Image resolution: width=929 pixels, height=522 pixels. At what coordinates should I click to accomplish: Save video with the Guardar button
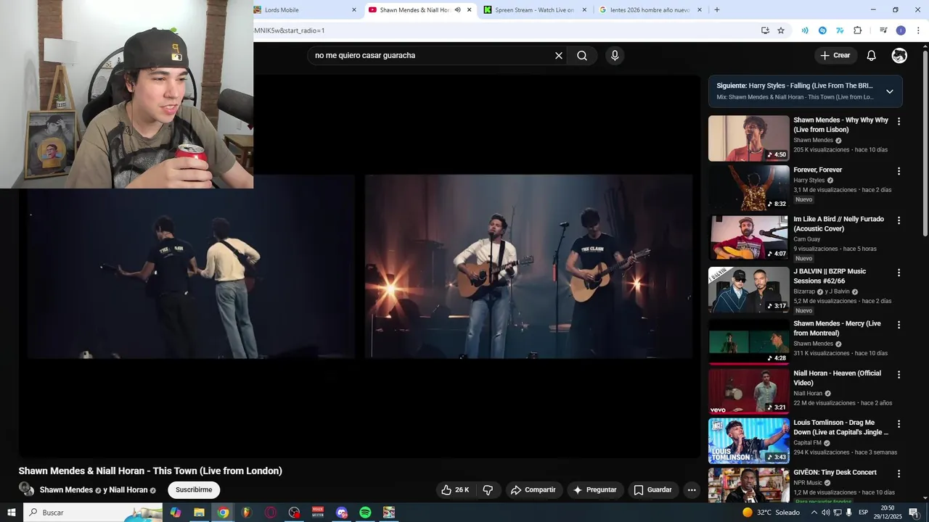click(x=653, y=490)
